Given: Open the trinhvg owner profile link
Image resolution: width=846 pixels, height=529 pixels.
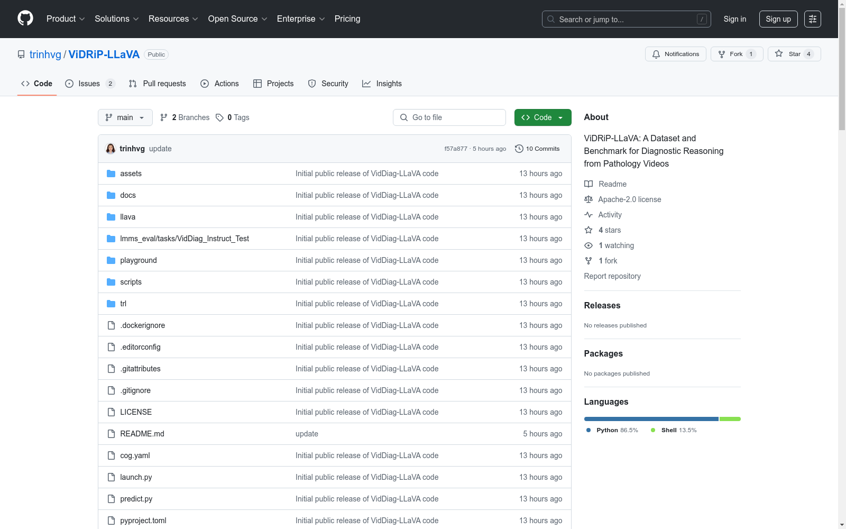Looking at the screenshot, I should coord(45,54).
